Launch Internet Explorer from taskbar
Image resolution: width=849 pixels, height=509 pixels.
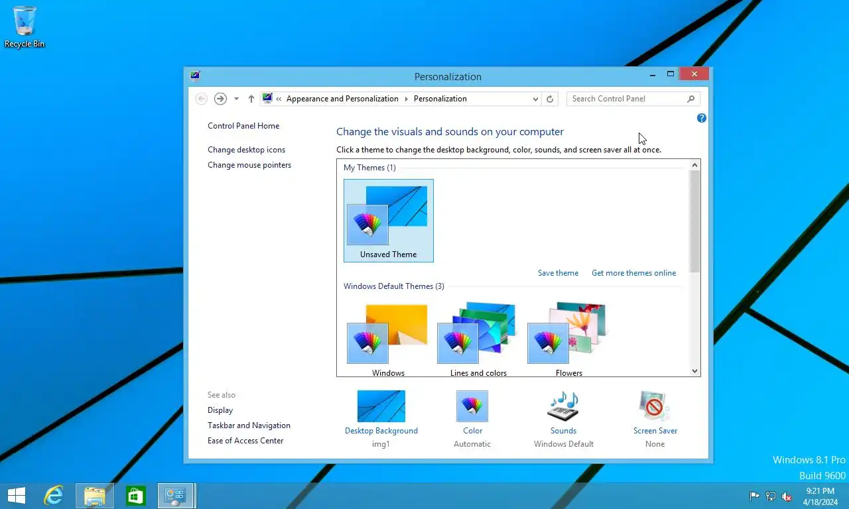point(53,495)
